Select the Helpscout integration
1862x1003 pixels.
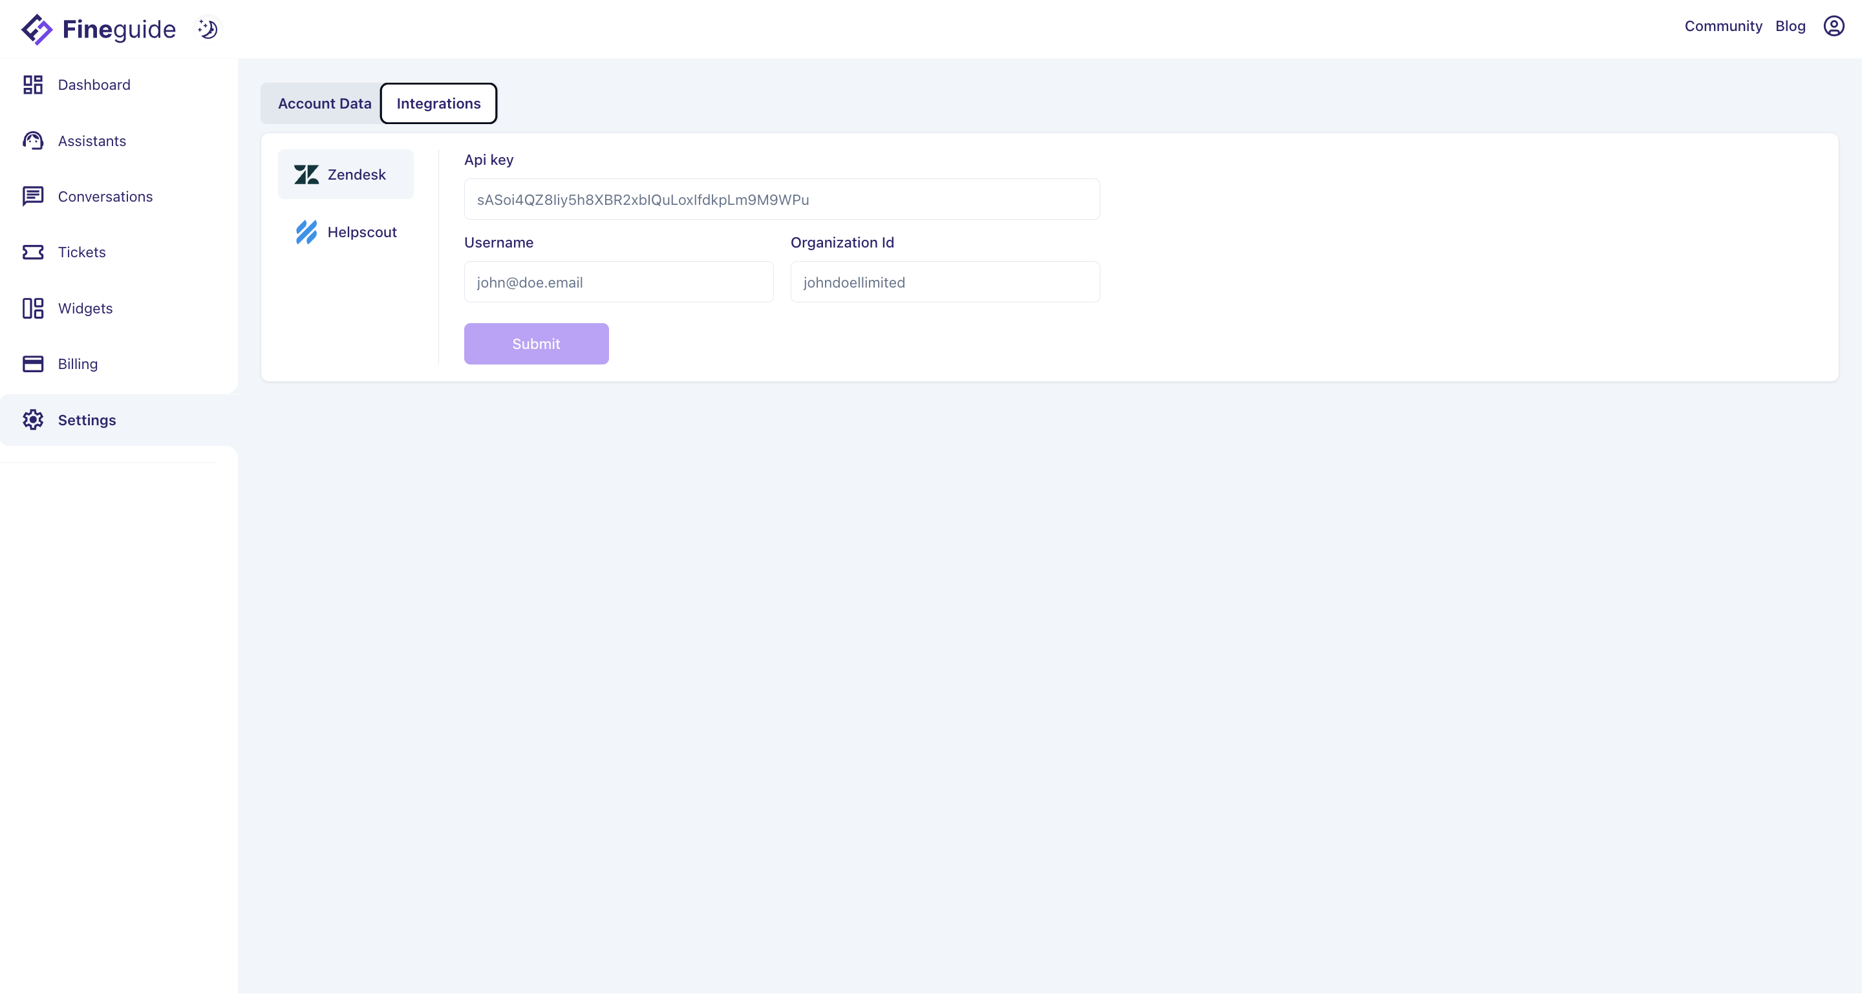tap(345, 232)
